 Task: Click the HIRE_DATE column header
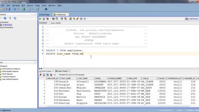(134, 78)
